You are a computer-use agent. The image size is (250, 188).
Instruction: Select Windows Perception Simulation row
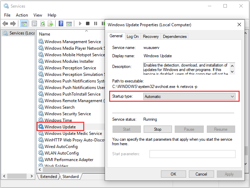71,74
